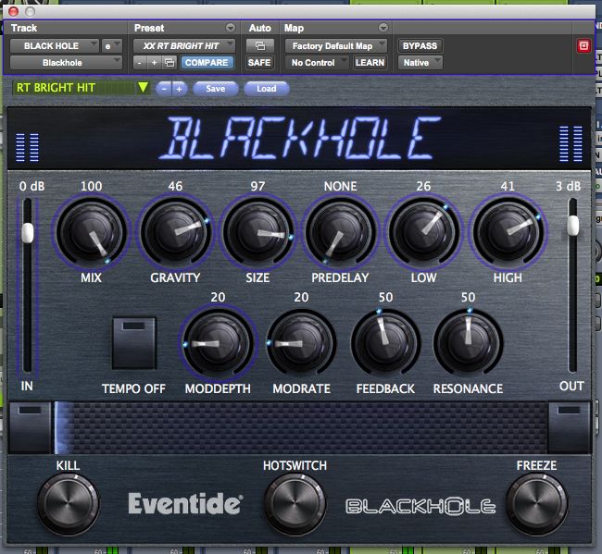Load a Blackhole preset
This screenshot has width=602, height=554.
[x=267, y=89]
